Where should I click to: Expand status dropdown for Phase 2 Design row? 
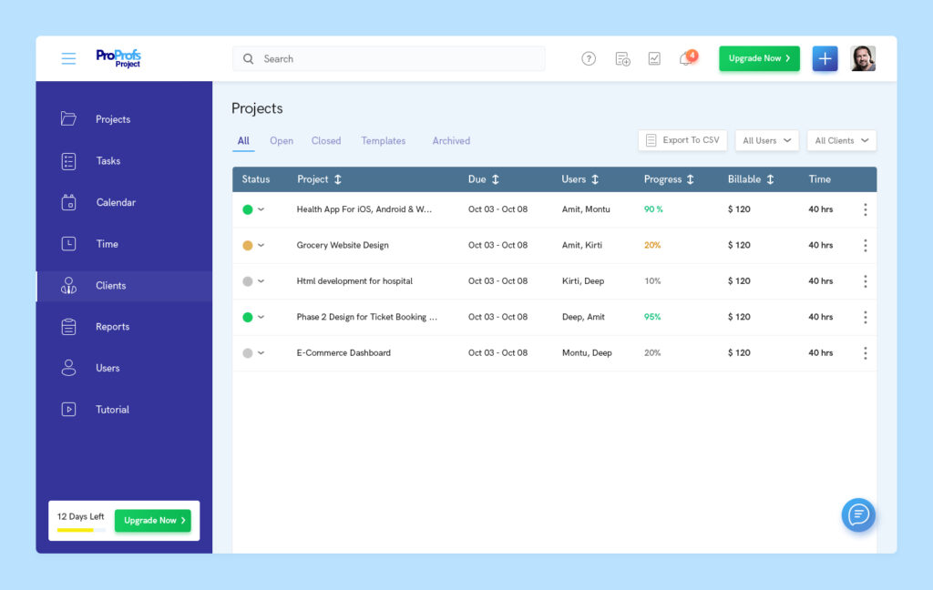click(261, 317)
